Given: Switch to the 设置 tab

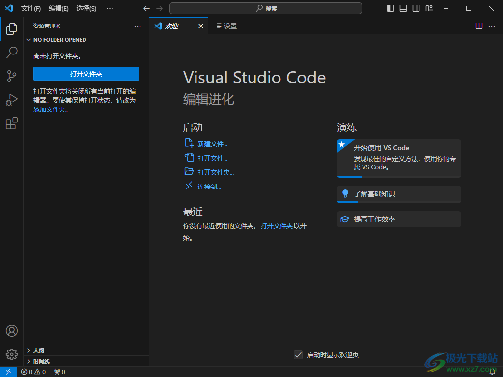Looking at the screenshot, I should pos(237,26).
